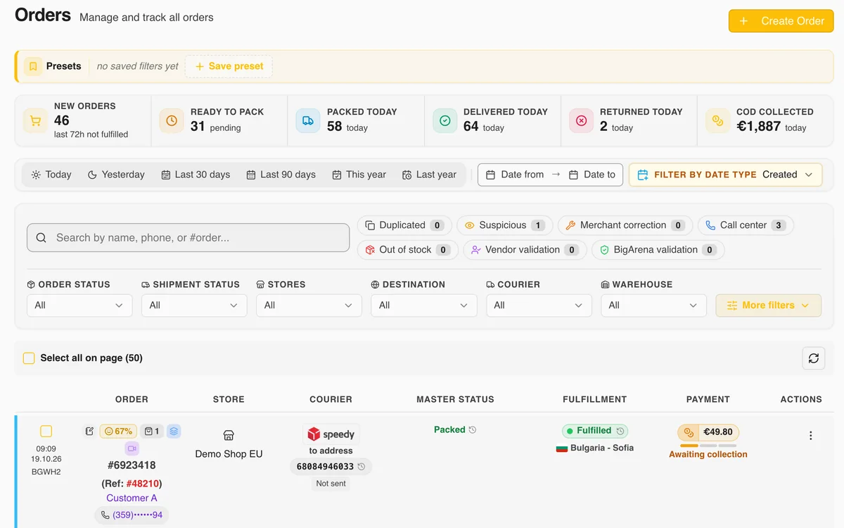This screenshot has width=844, height=528.
Task: Click the Create Order button
Action: click(x=781, y=21)
